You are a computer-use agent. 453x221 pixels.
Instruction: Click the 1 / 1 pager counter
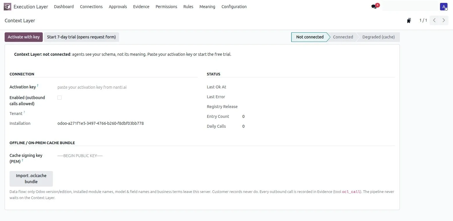coord(423,20)
